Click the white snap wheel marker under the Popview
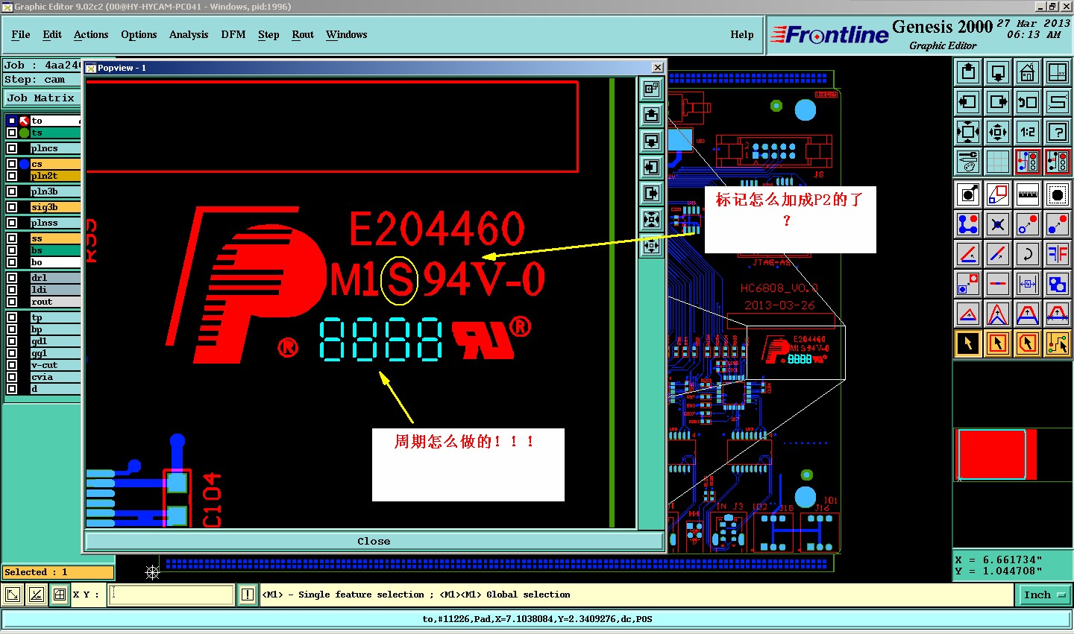Viewport: 1074px width, 634px height. (x=152, y=572)
